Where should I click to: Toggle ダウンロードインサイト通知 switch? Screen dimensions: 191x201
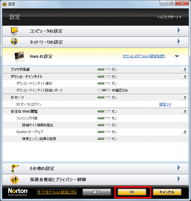click(x=104, y=83)
